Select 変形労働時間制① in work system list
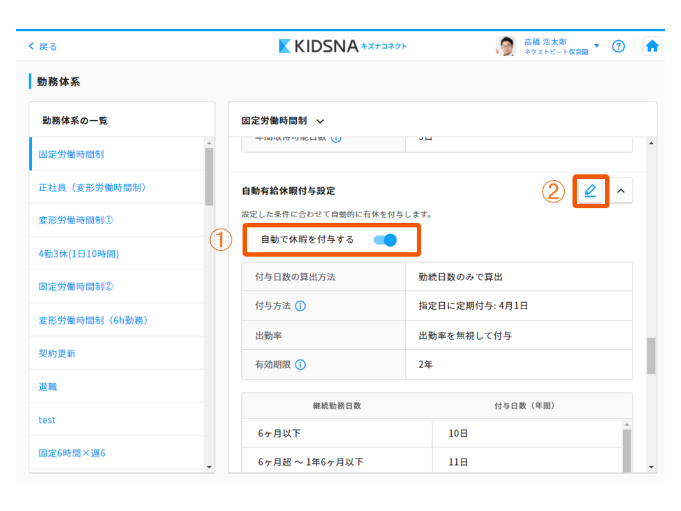Viewport: 681px width, 511px height. (76, 220)
